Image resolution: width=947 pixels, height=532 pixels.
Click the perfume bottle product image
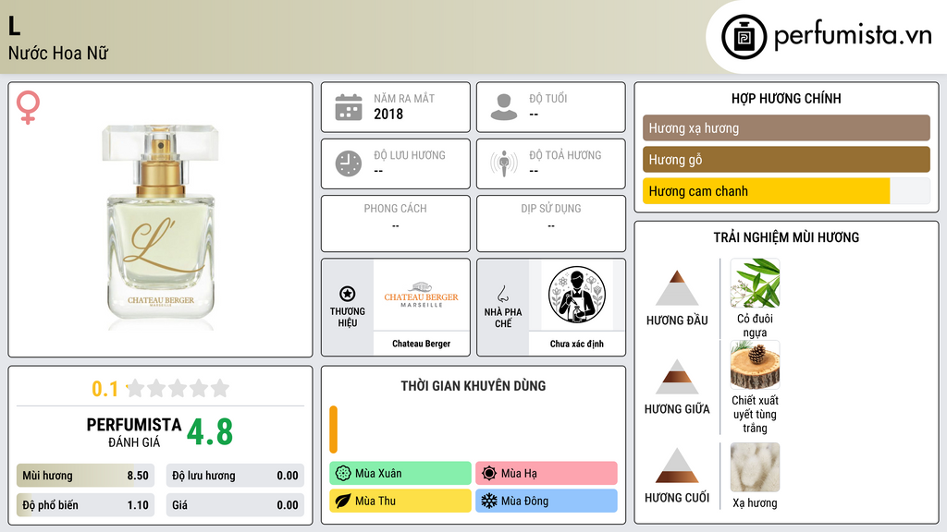(x=160, y=227)
